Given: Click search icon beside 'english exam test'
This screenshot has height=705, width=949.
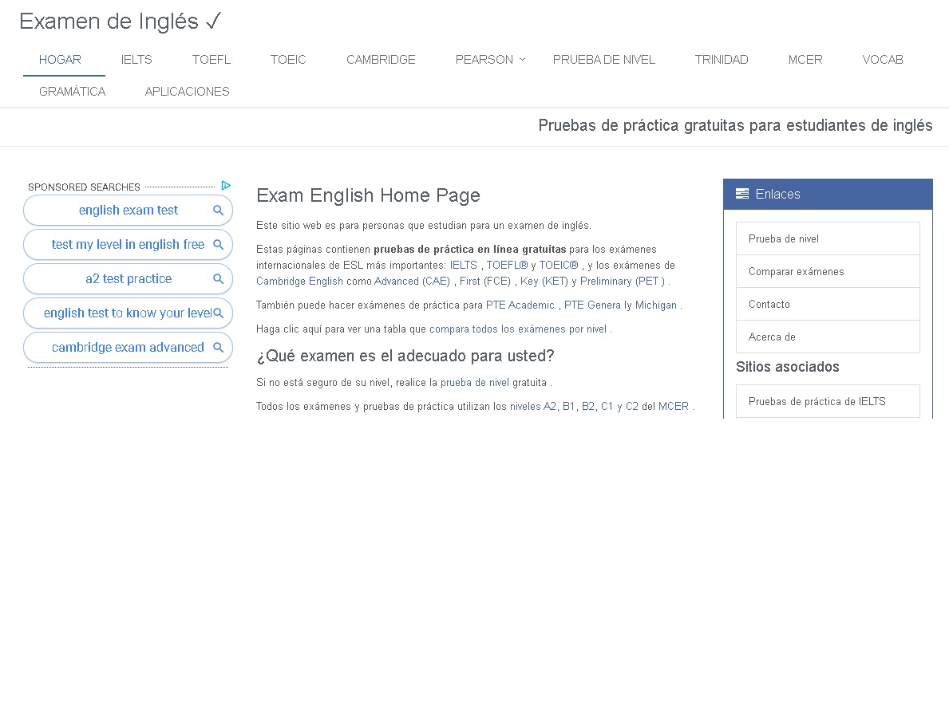Looking at the screenshot, I should tap(218, 211).
